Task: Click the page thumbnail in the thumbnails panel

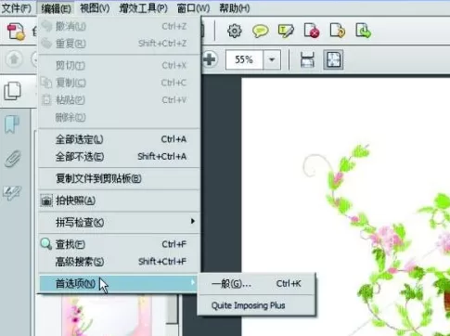Action: (x=107, y=316)
